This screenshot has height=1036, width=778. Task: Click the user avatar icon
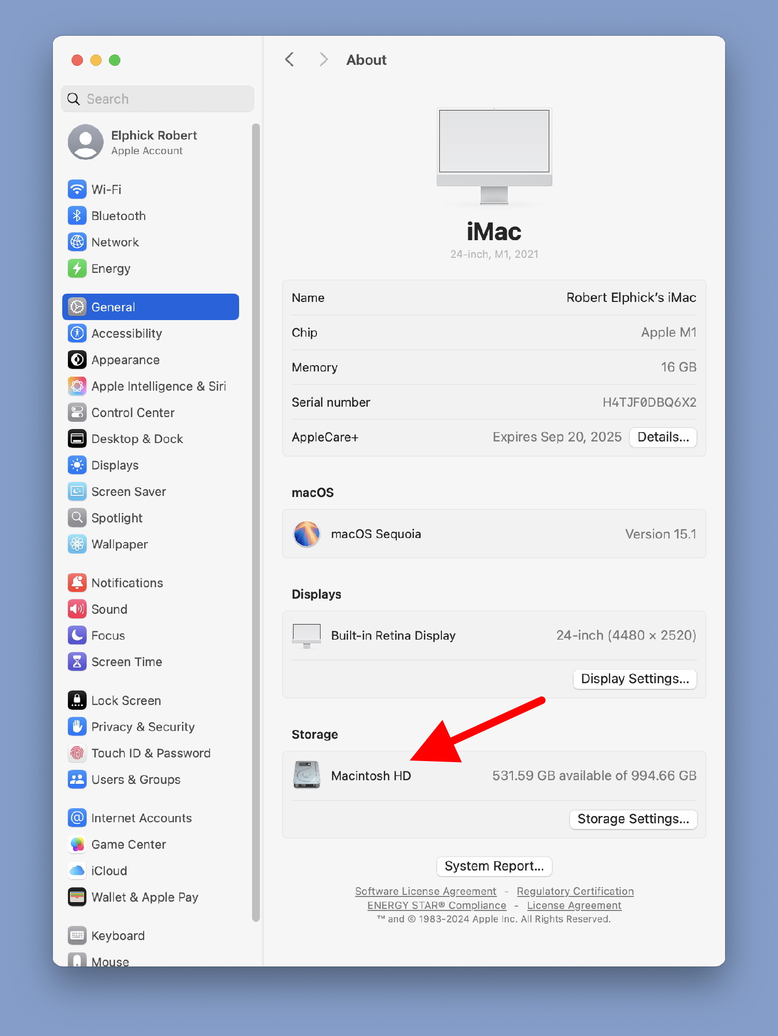(86, 142)
